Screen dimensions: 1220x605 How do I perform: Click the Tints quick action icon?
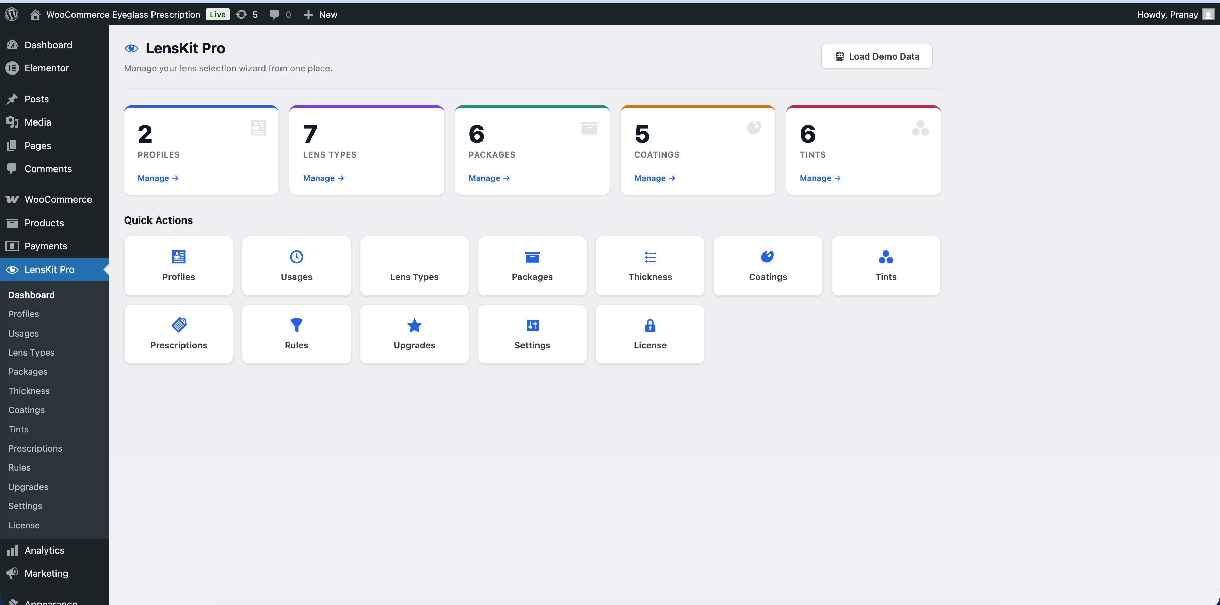coord(885,257)
